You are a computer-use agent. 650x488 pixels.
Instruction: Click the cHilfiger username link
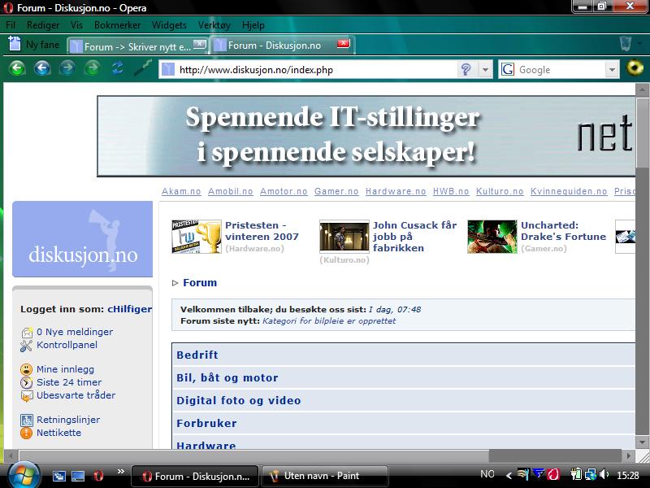tap(130, 309)
